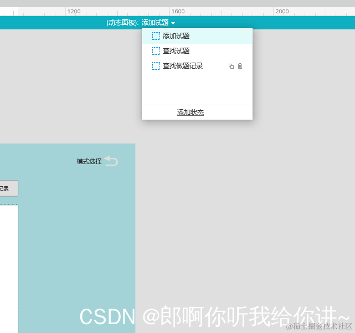This screenshot has height=333, width=355.
Task: Select the 查找做题记录 state
Action: 197,66
